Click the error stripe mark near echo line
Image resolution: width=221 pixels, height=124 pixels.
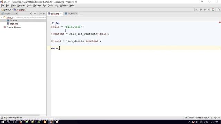click(x=220, y=49)
